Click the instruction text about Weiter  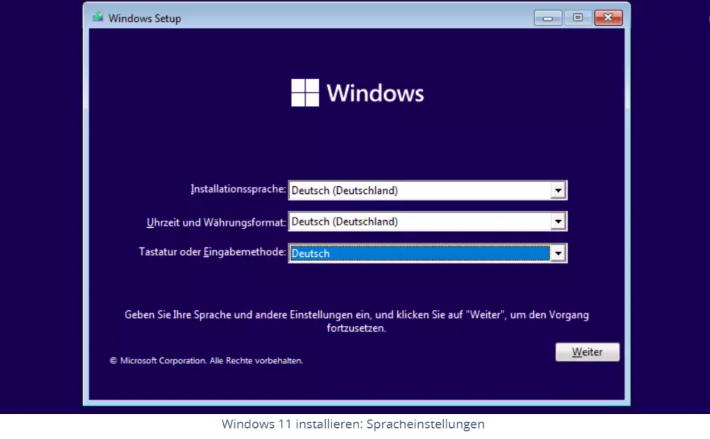pos(356,314)
